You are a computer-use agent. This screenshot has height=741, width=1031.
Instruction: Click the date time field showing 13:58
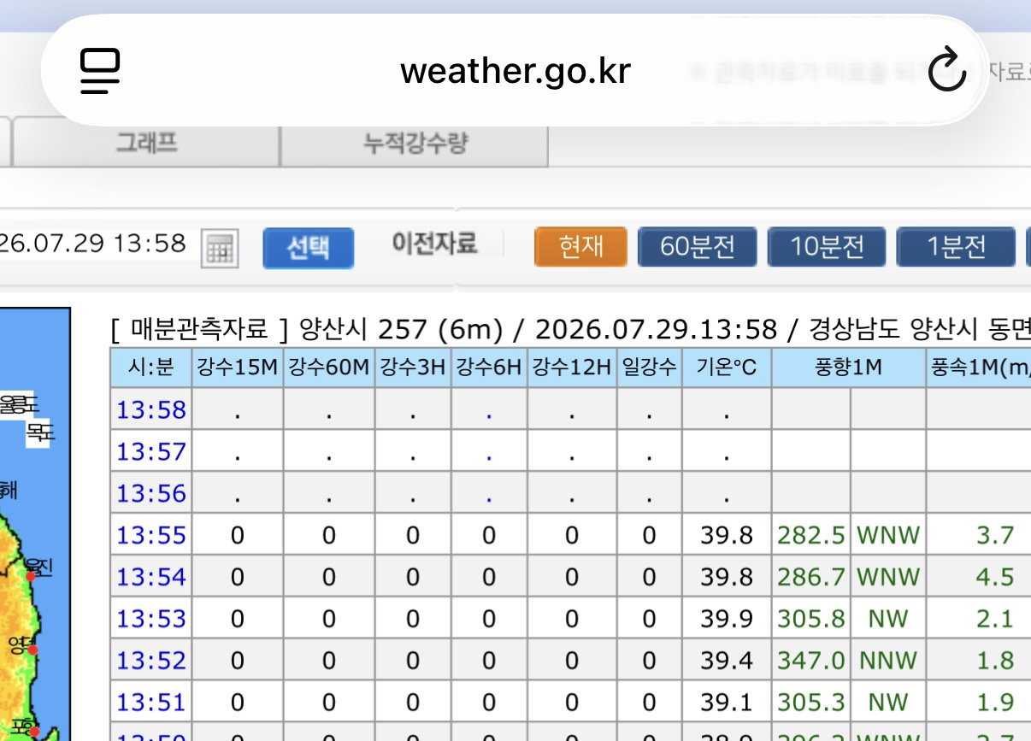(96, 244)
